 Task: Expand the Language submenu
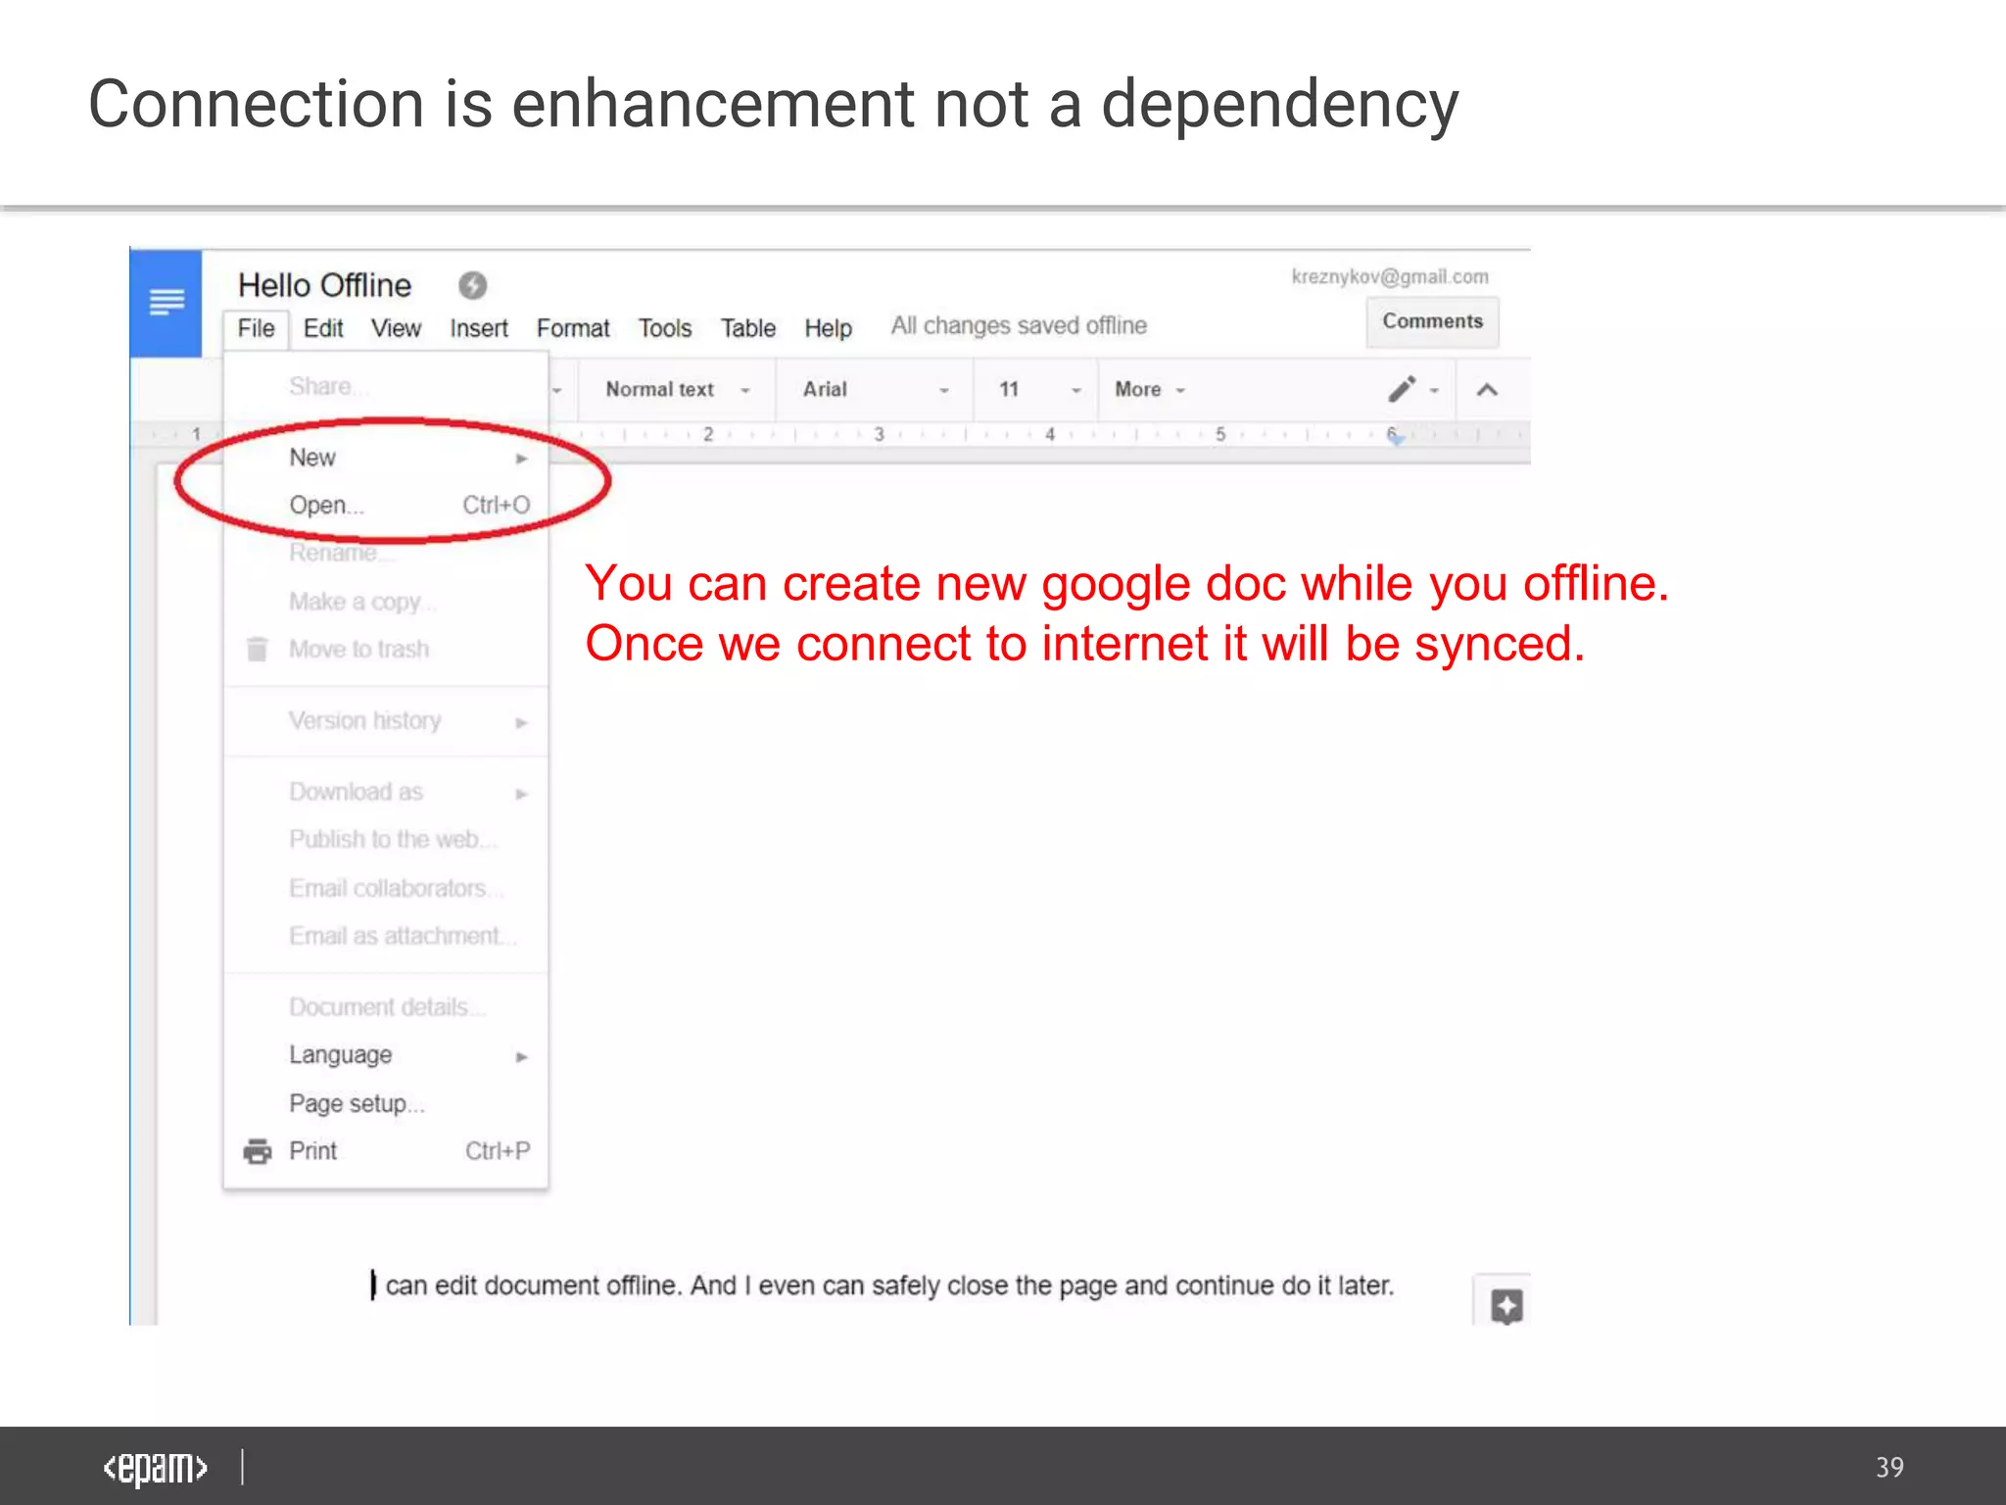pyautogui.click(x=386, y=1055)
